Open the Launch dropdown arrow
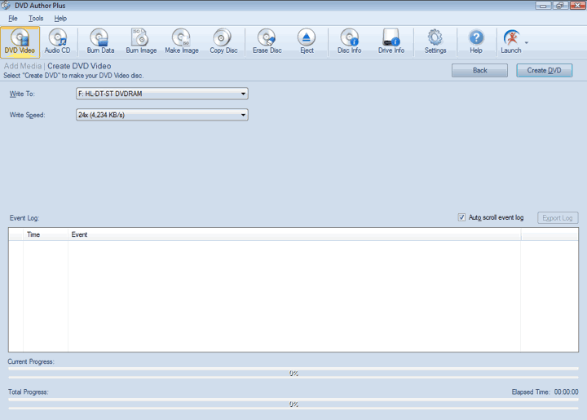This screenshot has height=420, width=587. tap(527, 42)
